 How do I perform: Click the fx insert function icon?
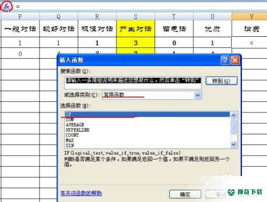coord(6,6)
